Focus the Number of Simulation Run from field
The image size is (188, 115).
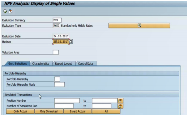[64, 106]
